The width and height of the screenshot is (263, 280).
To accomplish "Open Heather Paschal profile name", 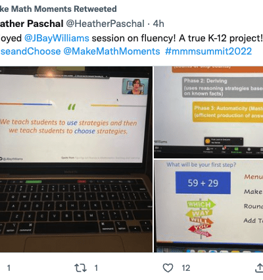I will (32, 24).
